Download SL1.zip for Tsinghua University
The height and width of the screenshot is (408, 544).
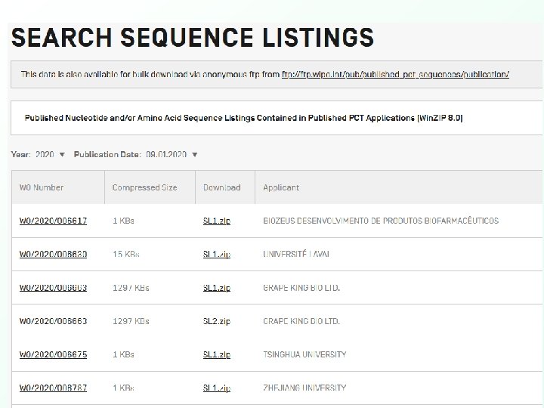click(x=217, y=354)
